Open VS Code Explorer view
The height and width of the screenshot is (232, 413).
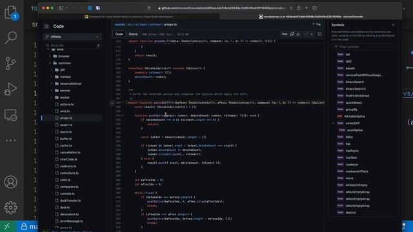(x=11, y=13)
